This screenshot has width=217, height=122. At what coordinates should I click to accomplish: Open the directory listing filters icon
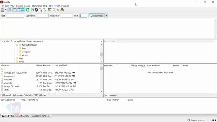[50, 10]
